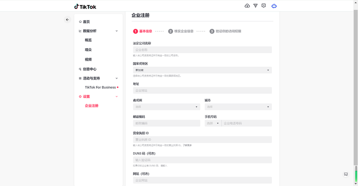This screenshot has width=358, height=186.
Task: Focus the 法定公司名称 input field
Action: pyautogui.click(x=202, y=50)
